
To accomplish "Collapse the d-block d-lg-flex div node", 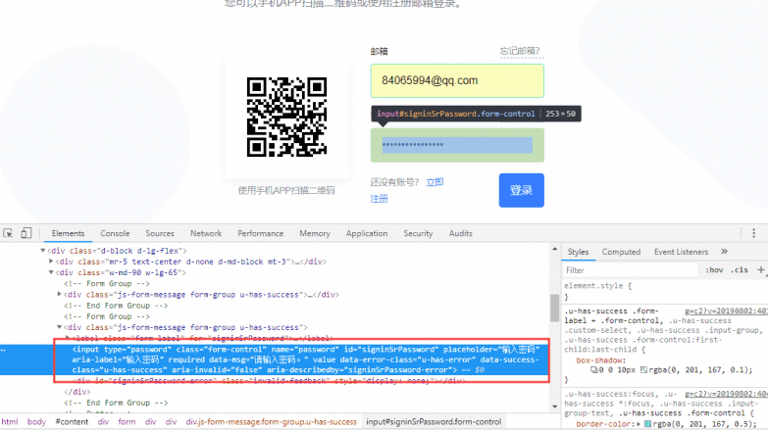I will pyautogui.click(x=43, y=251).
